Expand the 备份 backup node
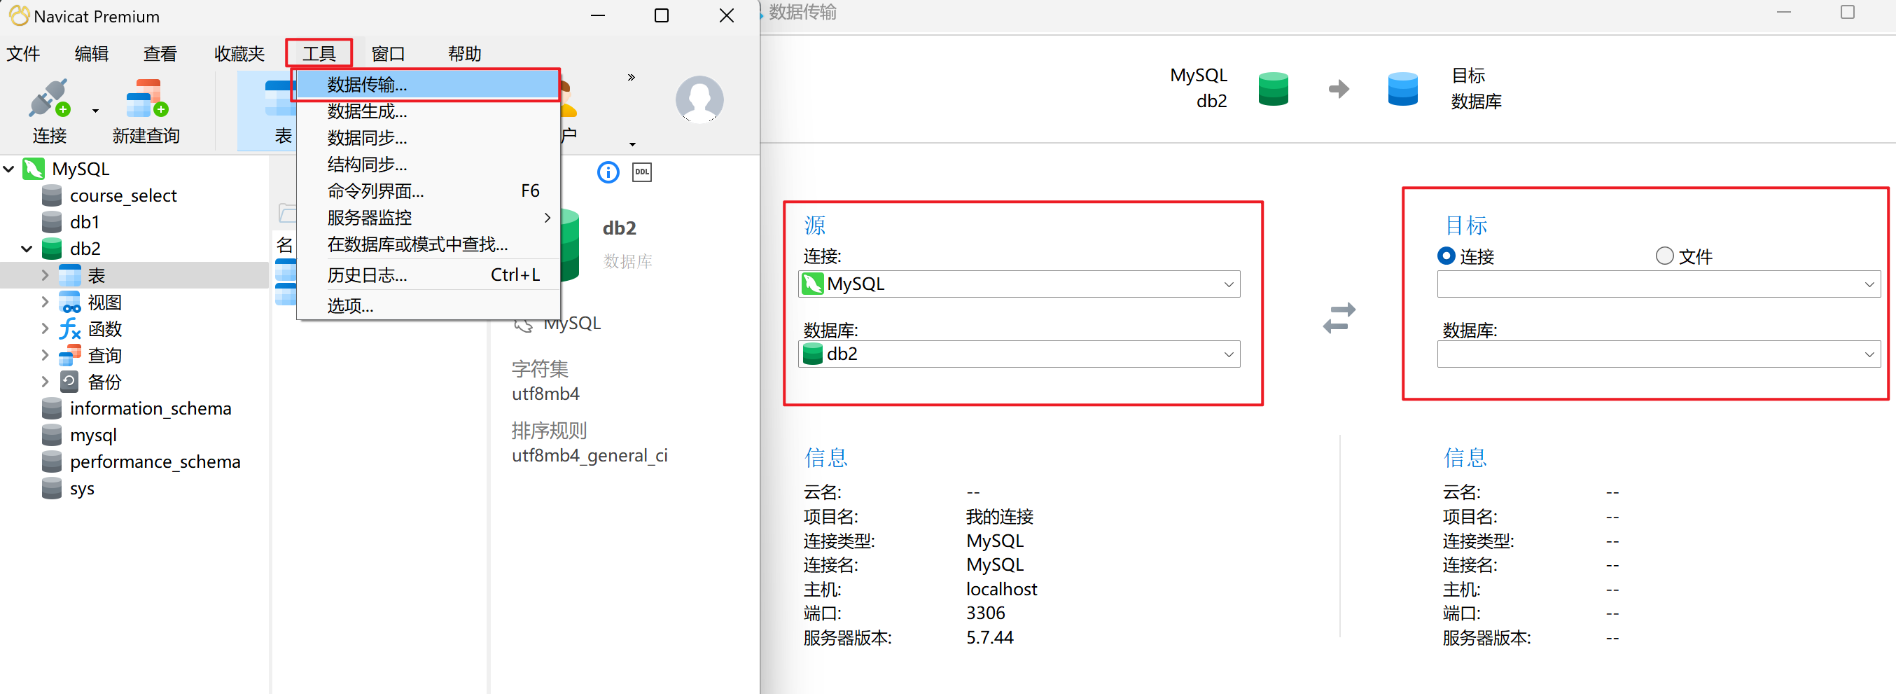The height and width of the screenshot is (694, 1896). click(x=45, y=381)
